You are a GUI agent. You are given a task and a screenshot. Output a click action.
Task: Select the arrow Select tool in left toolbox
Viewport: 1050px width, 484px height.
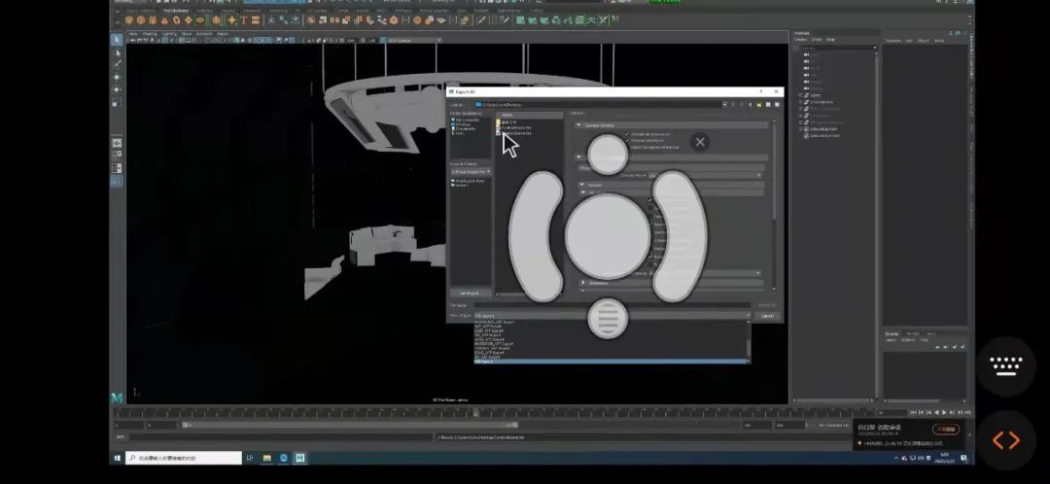(117, 40)
